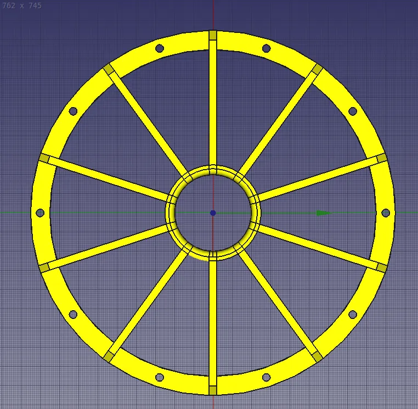Click the lower-left bolt hole on the rim

coord(73,314)
